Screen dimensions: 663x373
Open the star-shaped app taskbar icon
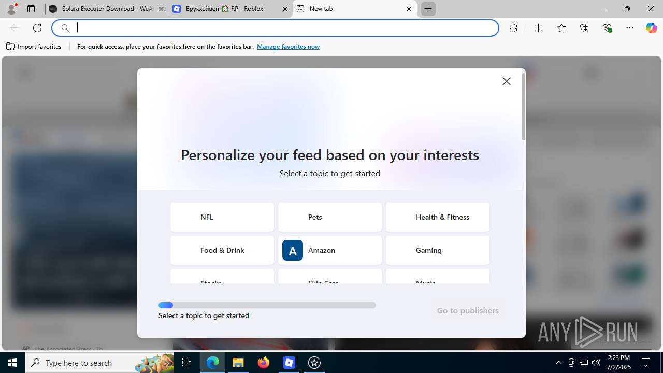pyautogui.click(x=314, y=363)
